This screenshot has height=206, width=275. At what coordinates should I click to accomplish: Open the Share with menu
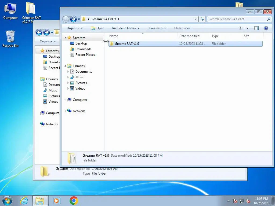(x=157, y=28)
